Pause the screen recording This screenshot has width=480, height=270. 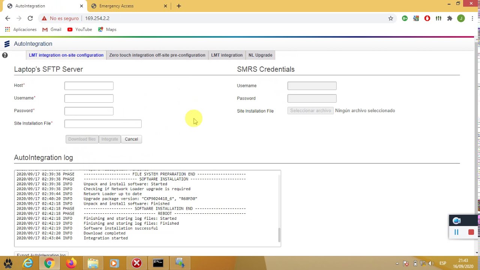[456, 232]
